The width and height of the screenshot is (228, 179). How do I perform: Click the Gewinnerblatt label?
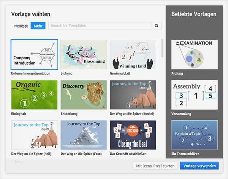[120, 73]
